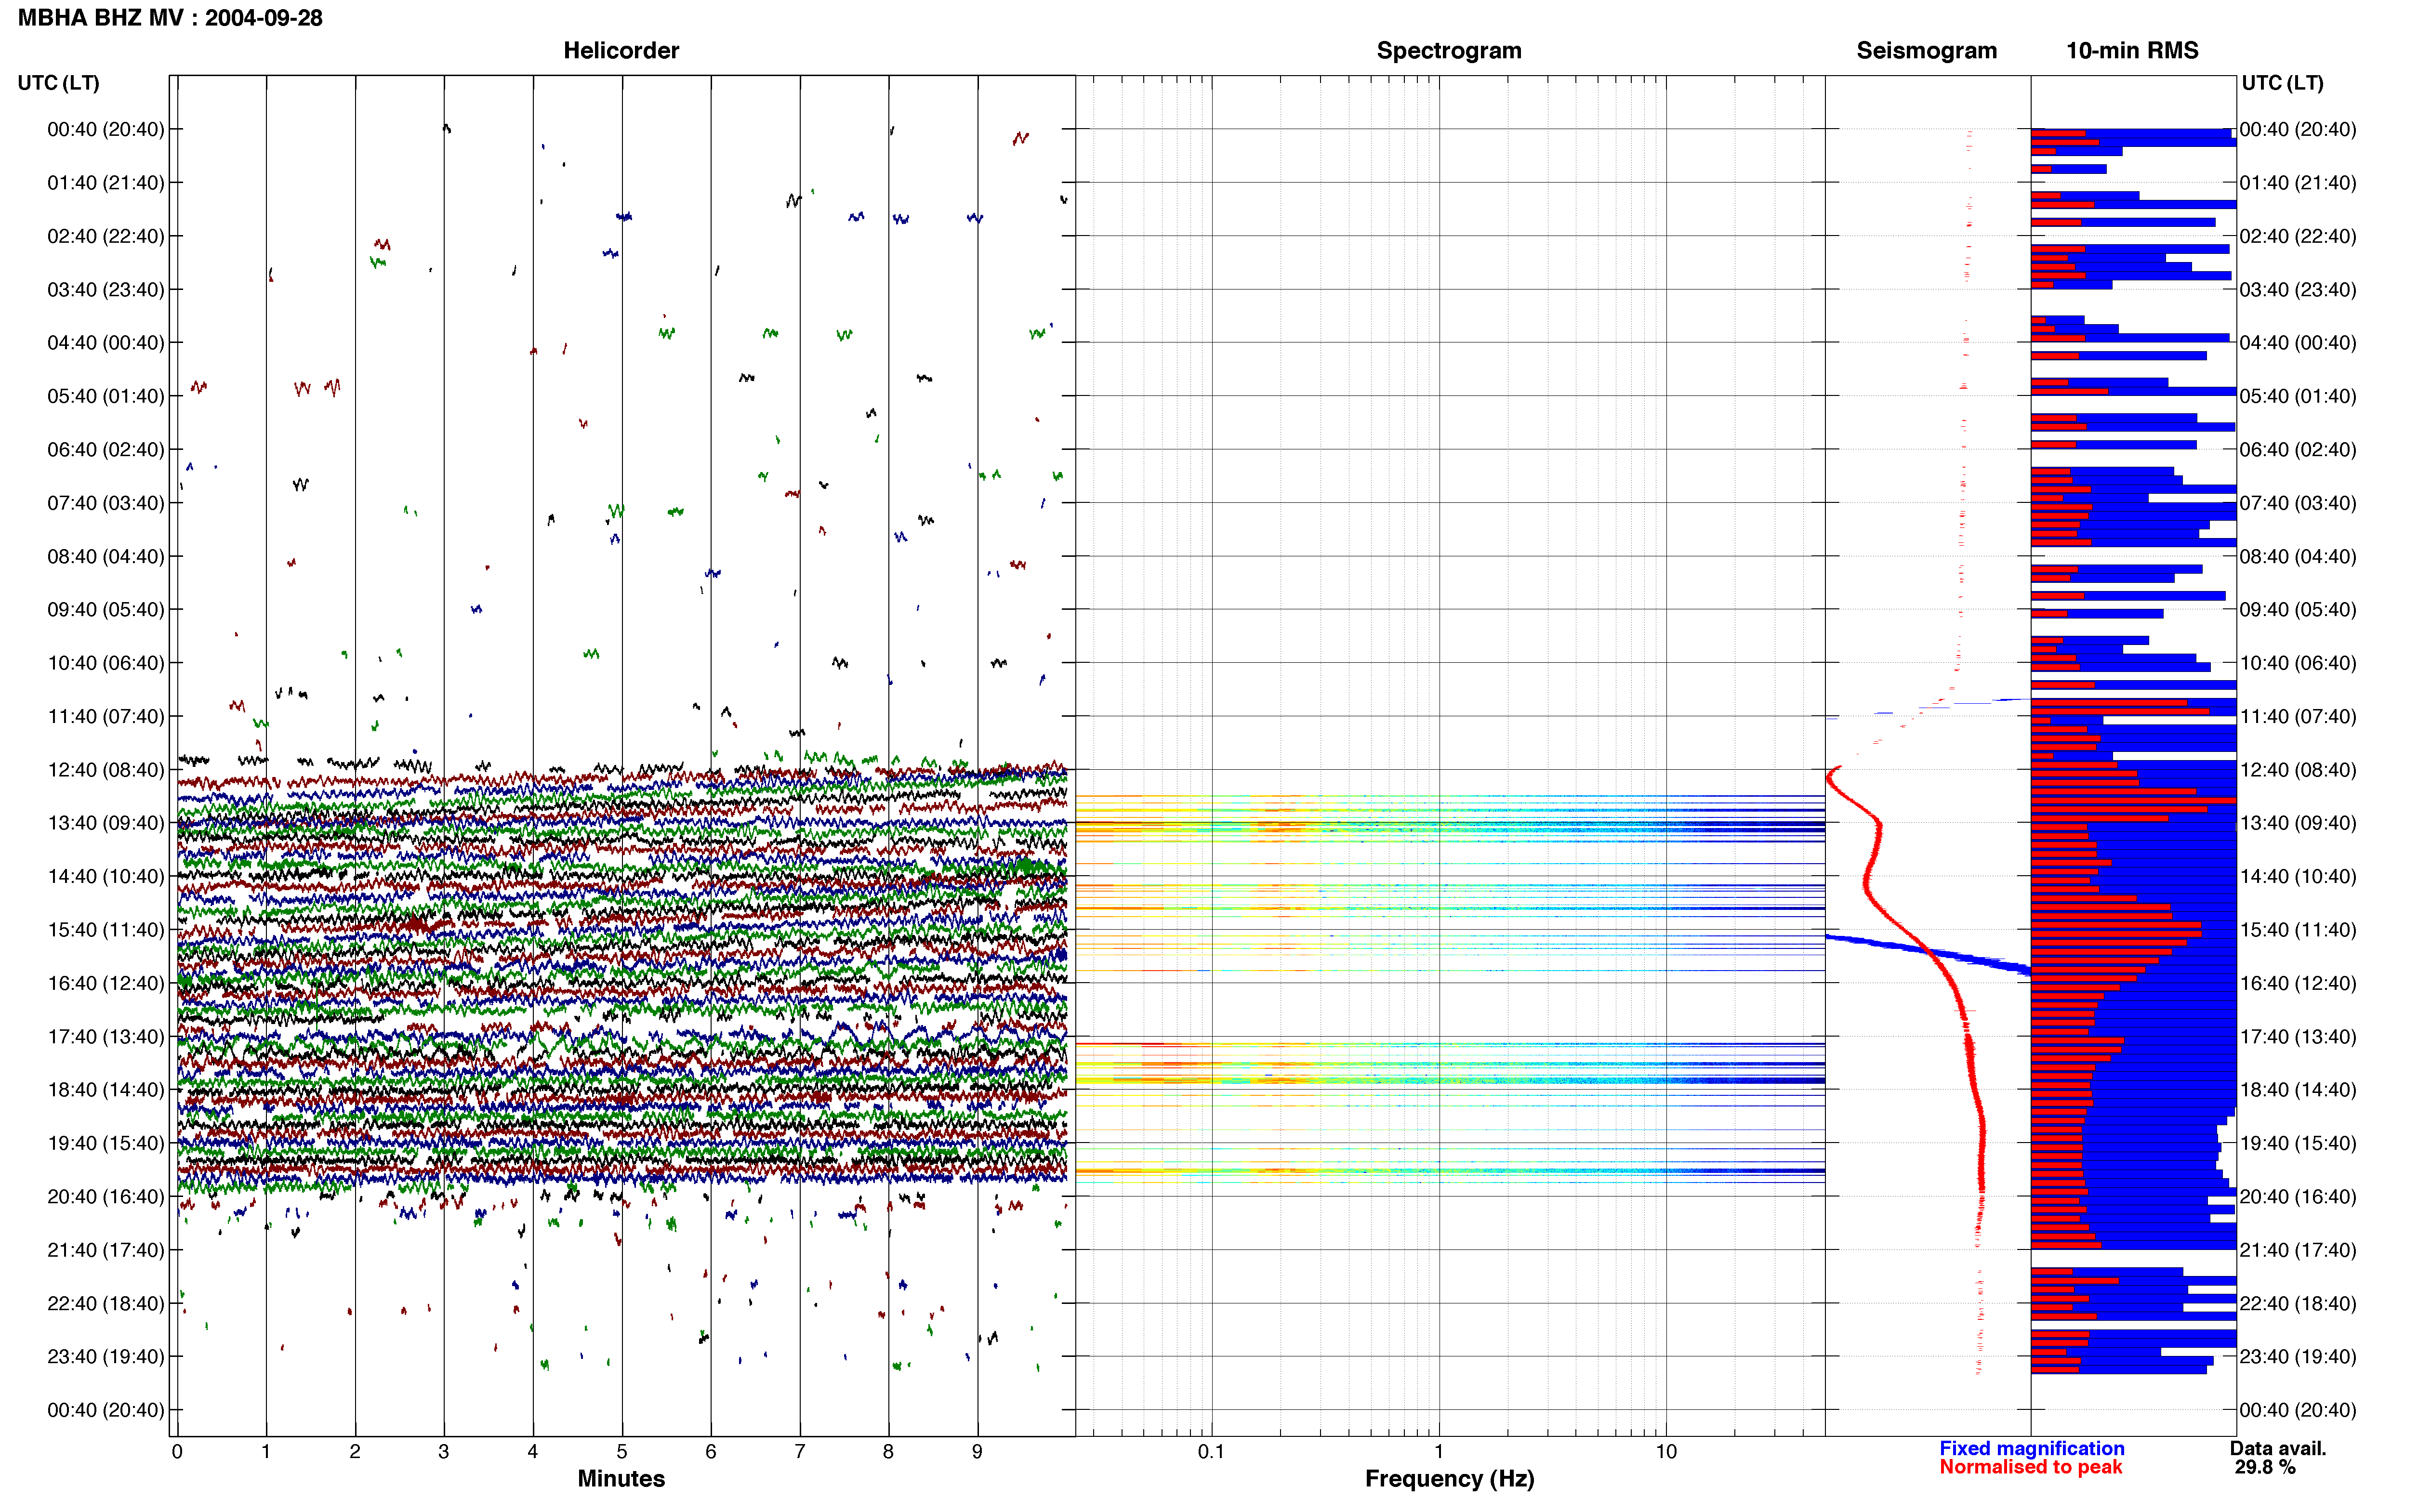
Task: Click frequency tick label '0.1'
Action: (x=1211, y=1451)
